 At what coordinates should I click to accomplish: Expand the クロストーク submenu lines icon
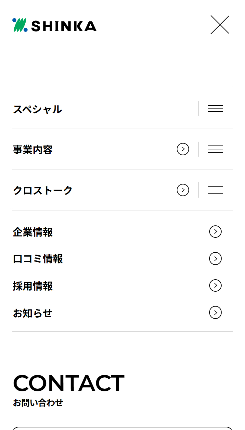point(215,190)
